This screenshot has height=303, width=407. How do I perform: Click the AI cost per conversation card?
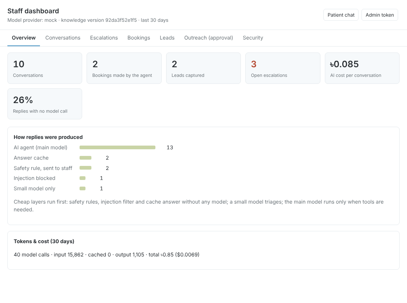click(x=362, y=68)
